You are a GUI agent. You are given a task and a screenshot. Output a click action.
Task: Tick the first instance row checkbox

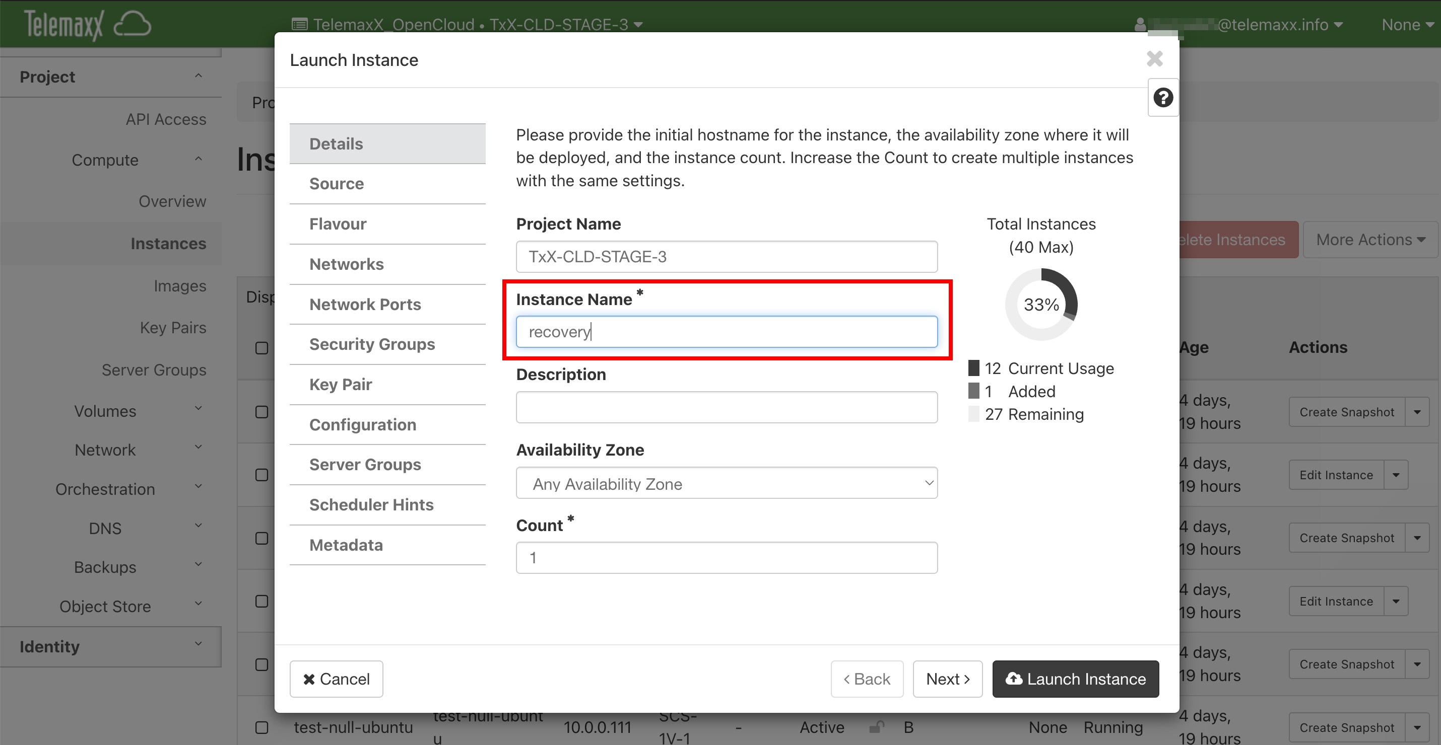[262, 412]
